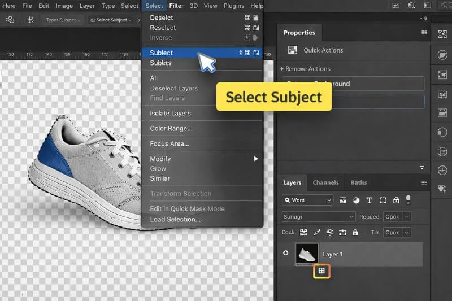452x301 pixels.
Task: Filter layers by type T icon
Action: click(x=370, y=200)
